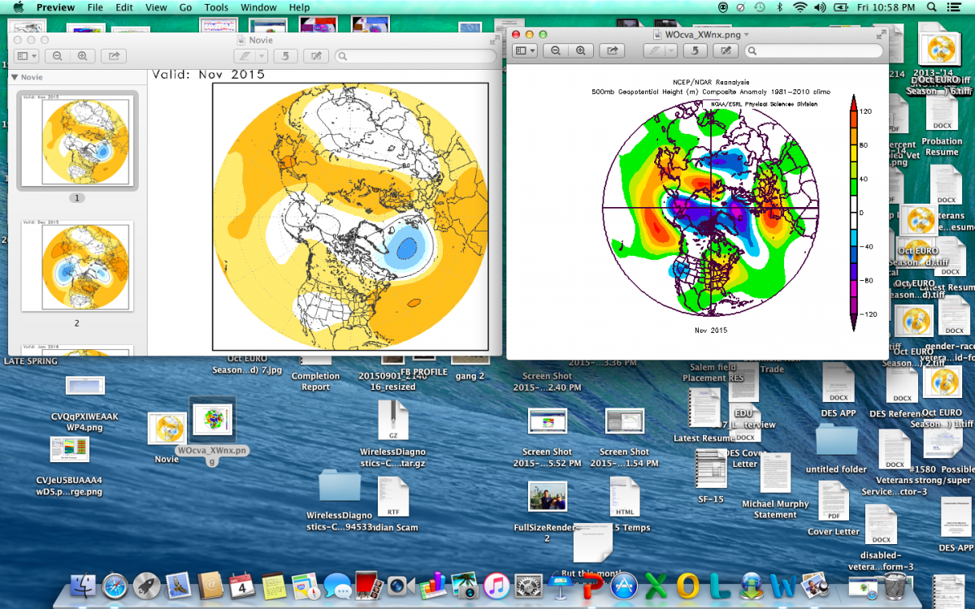
Task: Open the highlight color dropdown in Novie window
Action: (x=262, y=56)
